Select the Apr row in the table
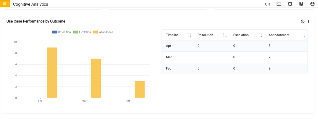Screen dimensions: 318x119 pyautogui.click(x=234, y=46)
